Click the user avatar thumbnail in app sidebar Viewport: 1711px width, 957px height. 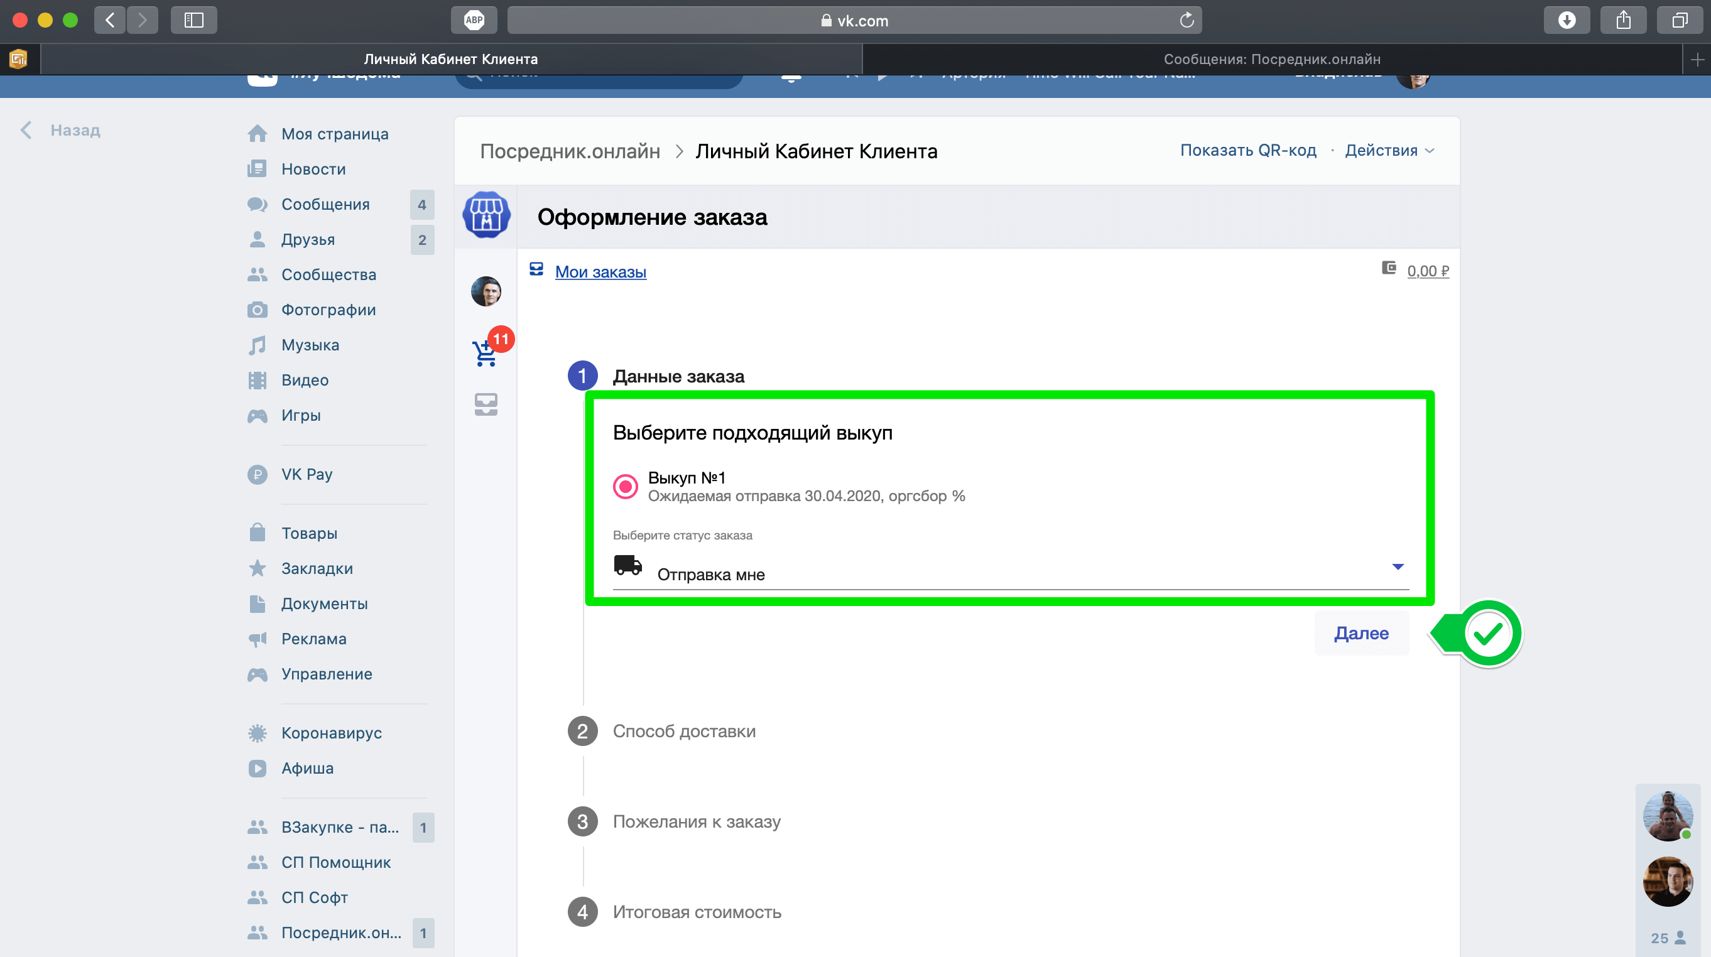[x=486, y=291]
